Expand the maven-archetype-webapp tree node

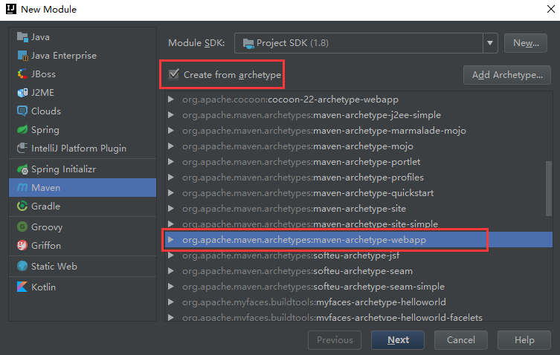[x=171, y=240]
